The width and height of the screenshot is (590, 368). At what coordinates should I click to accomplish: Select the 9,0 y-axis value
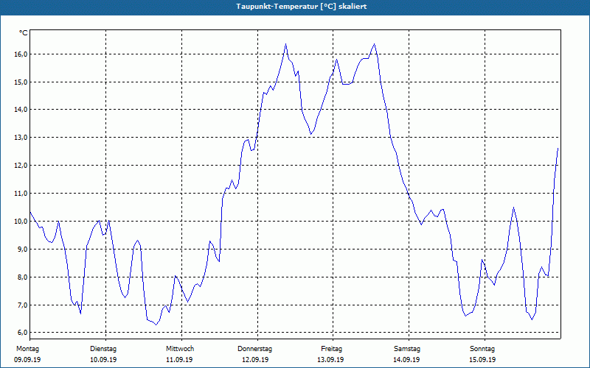(23, 249)
